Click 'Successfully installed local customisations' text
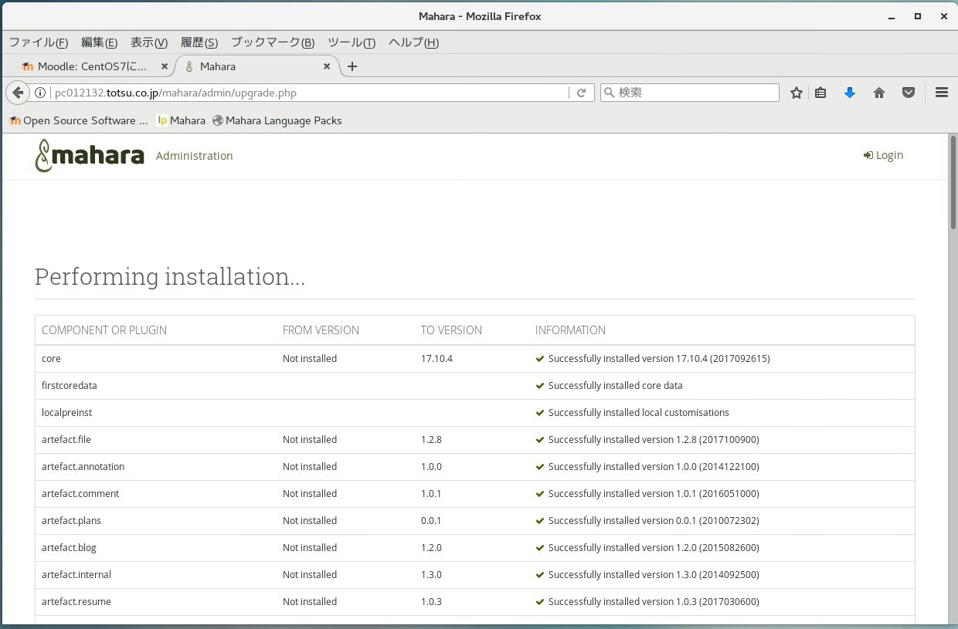Screen dimensions: 958x629 (x=638, y=413)
